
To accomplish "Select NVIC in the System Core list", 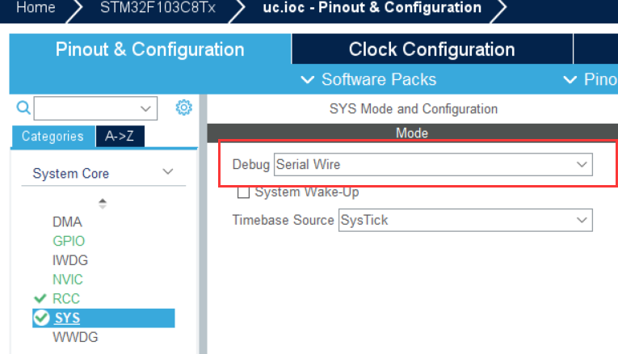I will point(68,280).
